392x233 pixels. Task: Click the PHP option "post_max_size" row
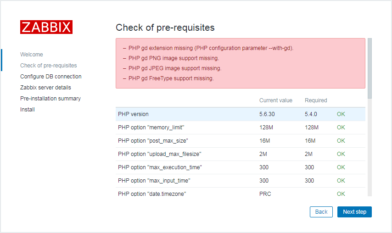click(240, 141)
